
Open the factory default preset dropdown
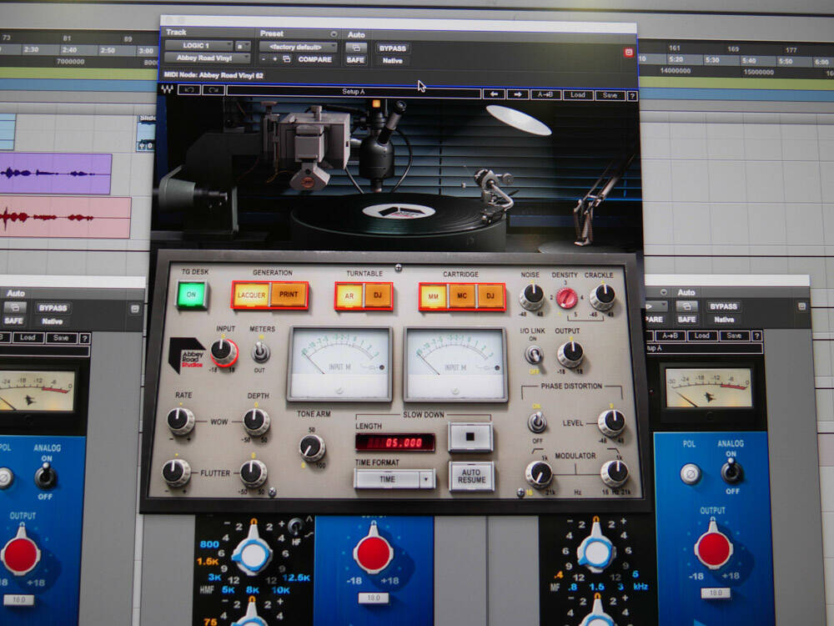[298, 47]
